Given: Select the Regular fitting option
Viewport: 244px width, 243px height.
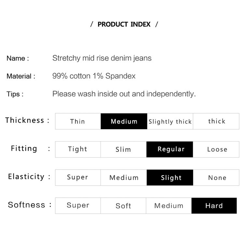Looking at the screenshot, I should (169, 149).
